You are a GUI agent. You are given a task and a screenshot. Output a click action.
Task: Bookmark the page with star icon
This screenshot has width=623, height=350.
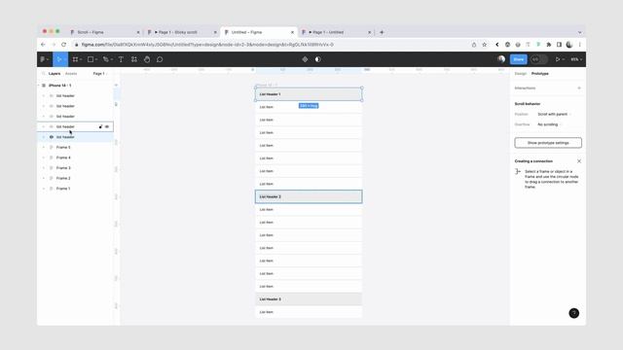tap(485, 45)
